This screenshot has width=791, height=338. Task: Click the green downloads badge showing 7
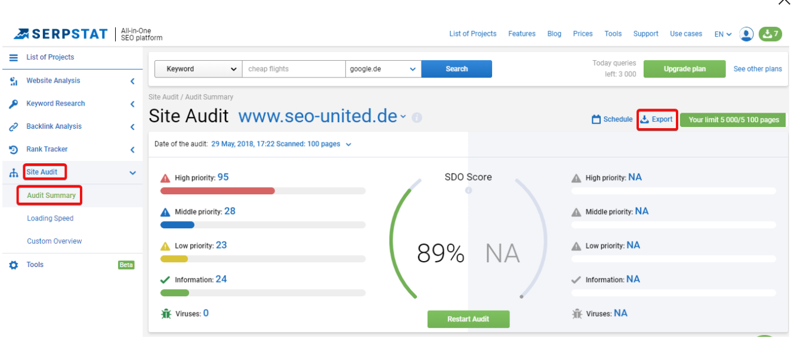(770, 34)
